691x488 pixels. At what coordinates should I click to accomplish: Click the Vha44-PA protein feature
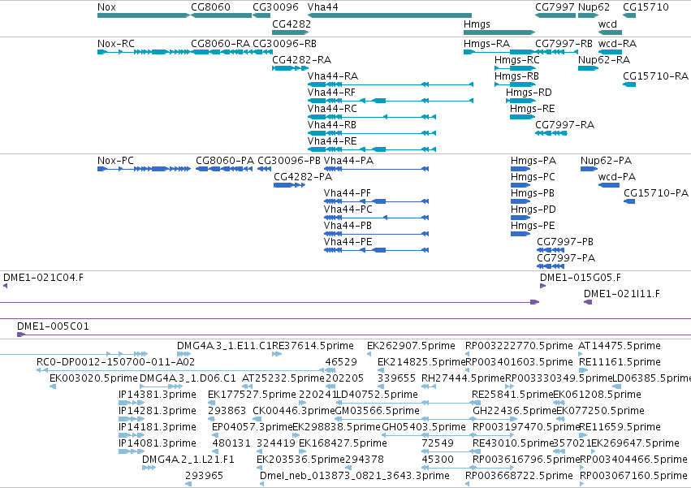point(376,169)
